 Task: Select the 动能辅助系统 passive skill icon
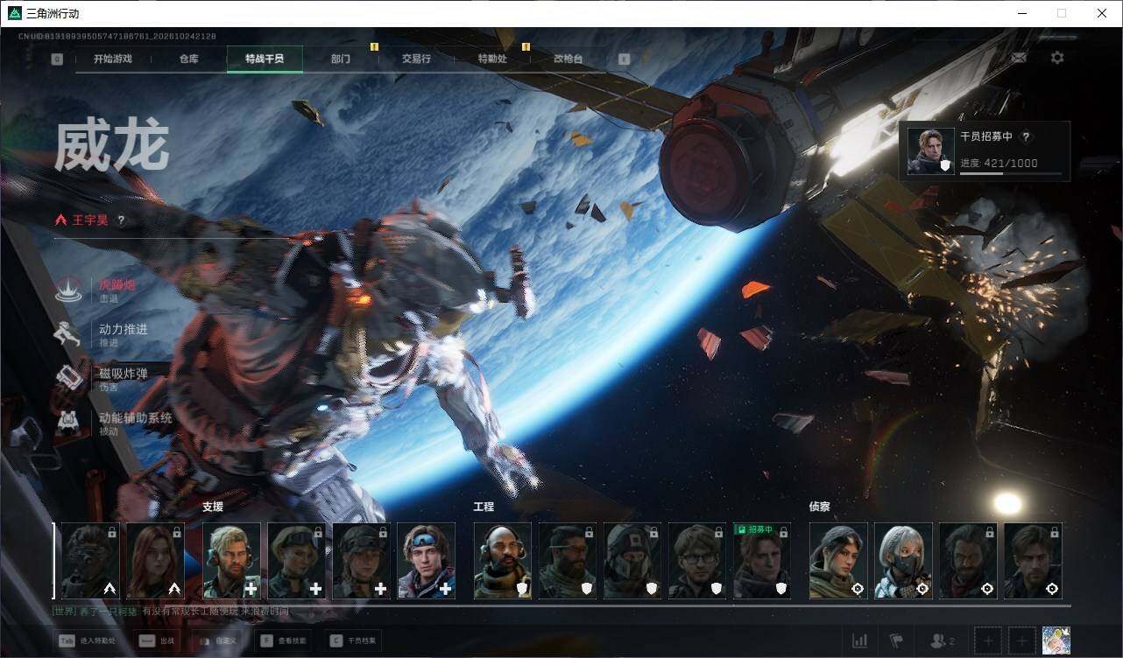tap(68, 423)
